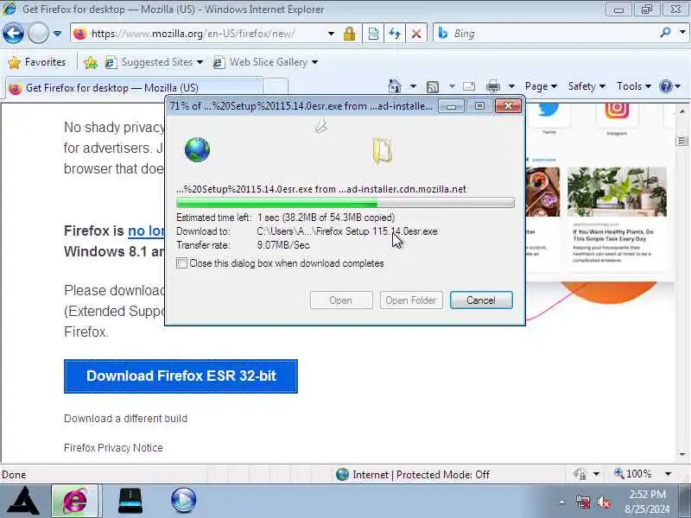Click the healthy plants article thumbnail

tap(617, 192)
